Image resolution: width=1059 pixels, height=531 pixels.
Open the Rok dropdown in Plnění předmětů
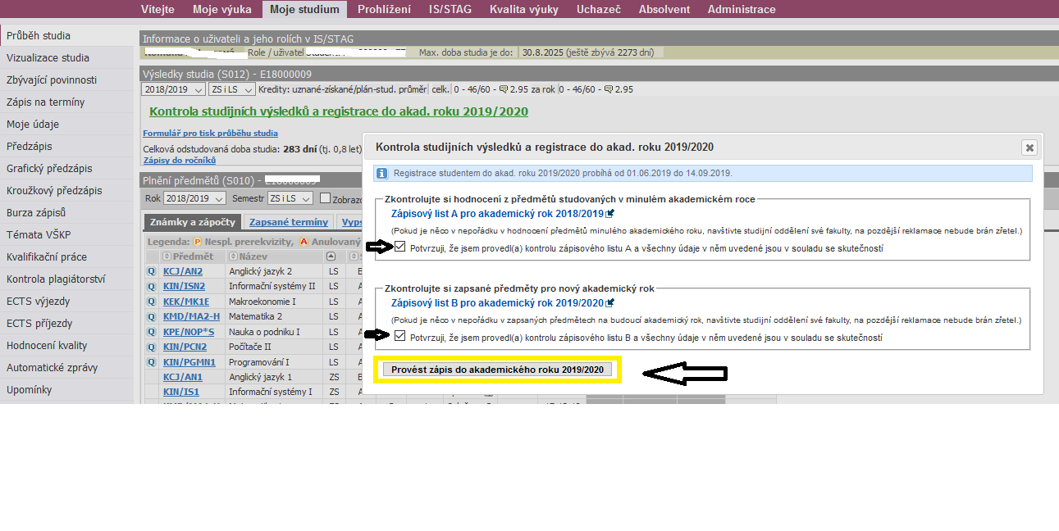(x=194, y=198)
